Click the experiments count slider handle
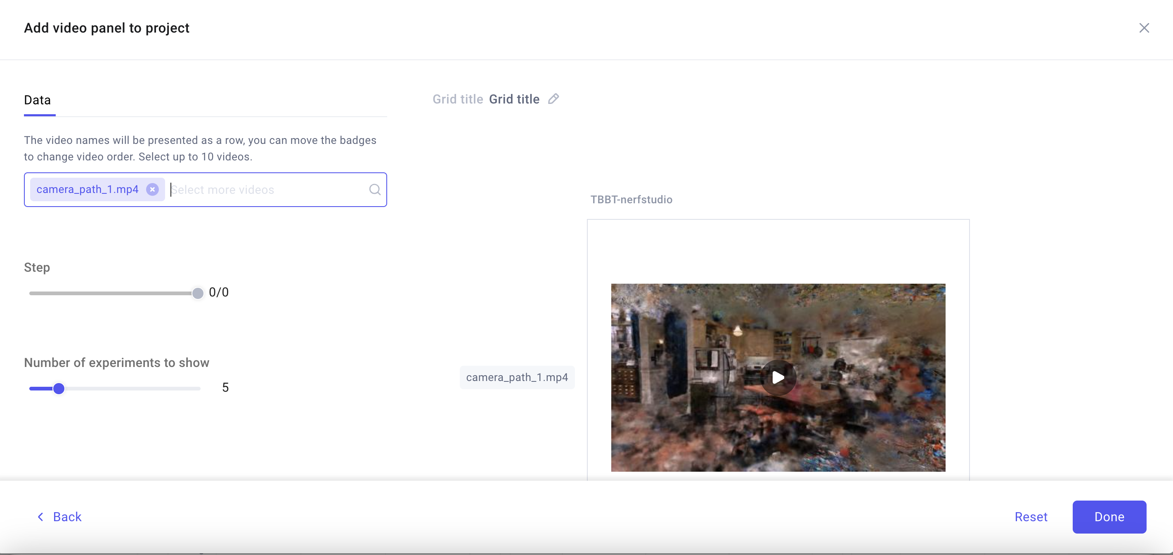This screenshot has width=1173, height=555. 59,388
